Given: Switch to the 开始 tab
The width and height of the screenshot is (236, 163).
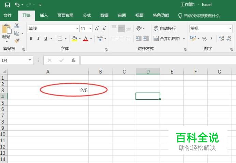Looking at the screenshot, I should tap(26, 15).
